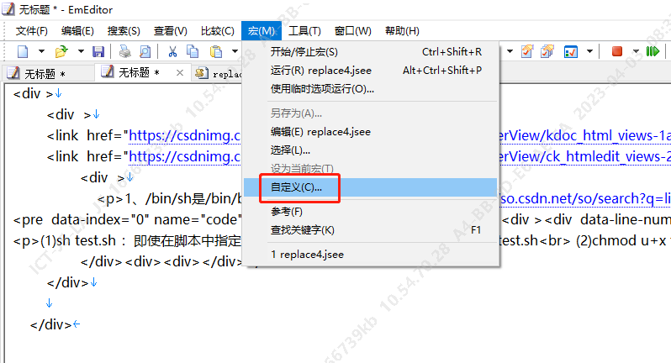Click the red record macro button

[616, 52]
